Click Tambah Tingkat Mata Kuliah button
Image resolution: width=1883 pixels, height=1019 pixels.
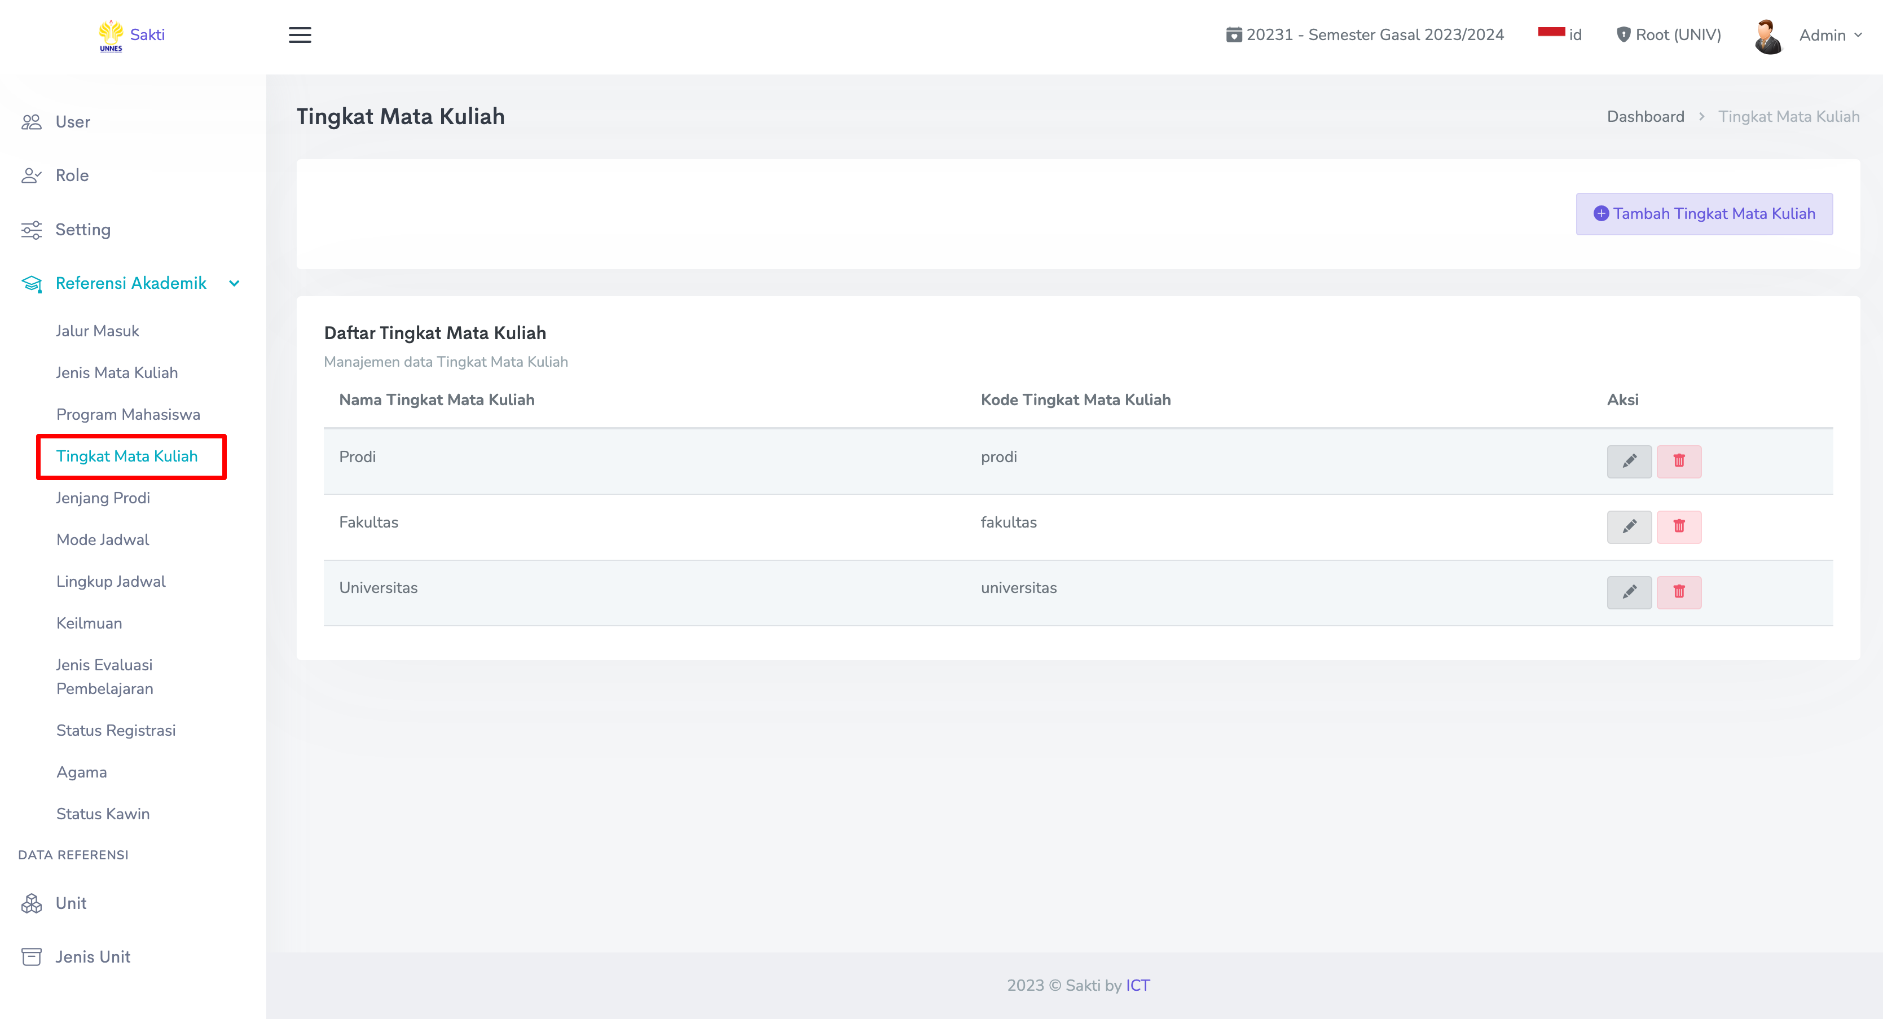[x=1703, y=213]
